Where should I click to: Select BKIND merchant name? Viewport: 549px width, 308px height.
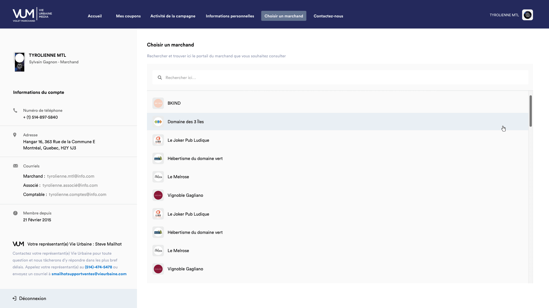174,103
